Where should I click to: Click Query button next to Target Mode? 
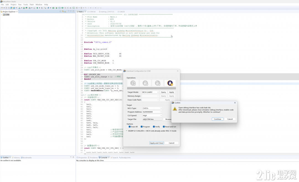(x=163, y=92)
